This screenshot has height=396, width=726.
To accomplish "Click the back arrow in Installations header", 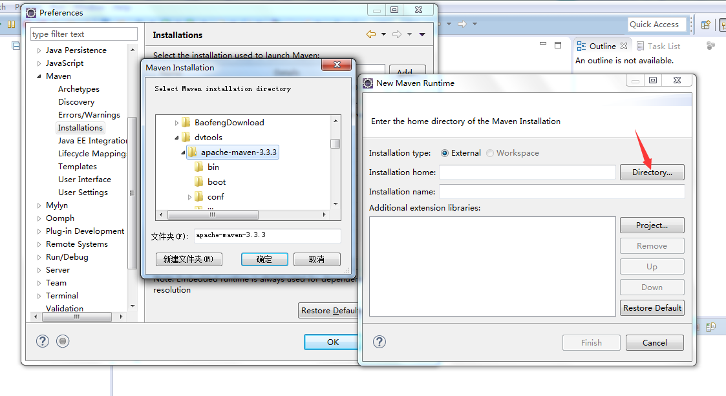I will (371, 34).
